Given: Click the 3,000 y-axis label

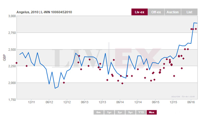Looking at the screenshot, I should [12, 16].
